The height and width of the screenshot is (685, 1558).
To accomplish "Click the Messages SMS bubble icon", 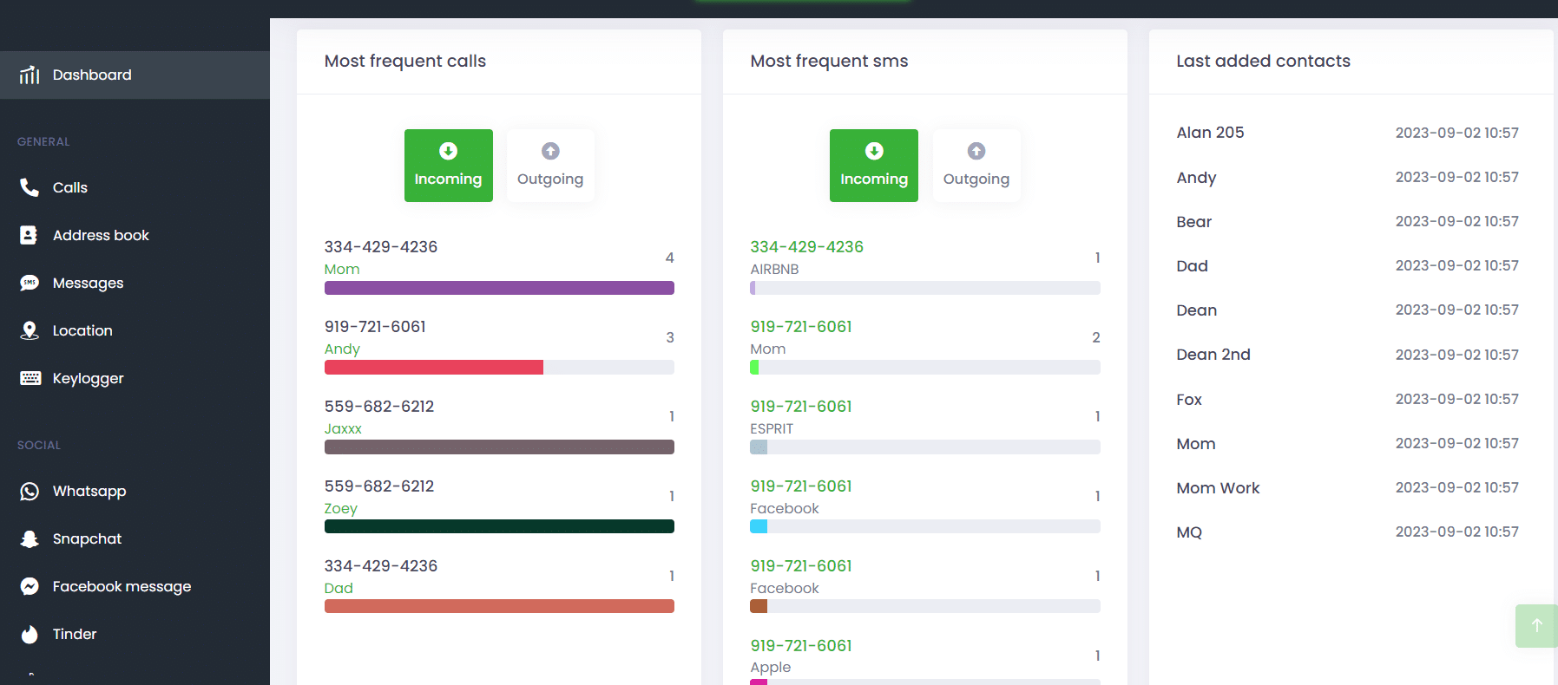I will (30, 283).
